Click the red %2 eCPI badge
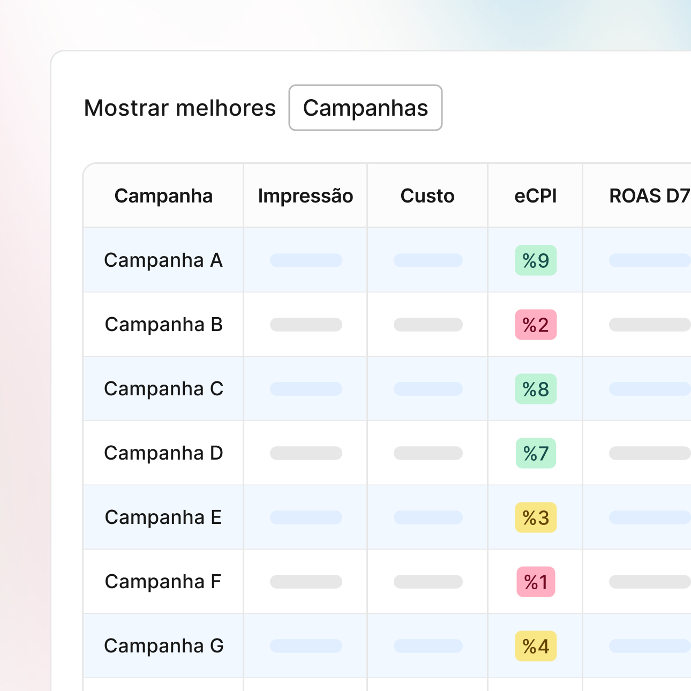Viewport: 691px width, 691px height. coord(536,325)
